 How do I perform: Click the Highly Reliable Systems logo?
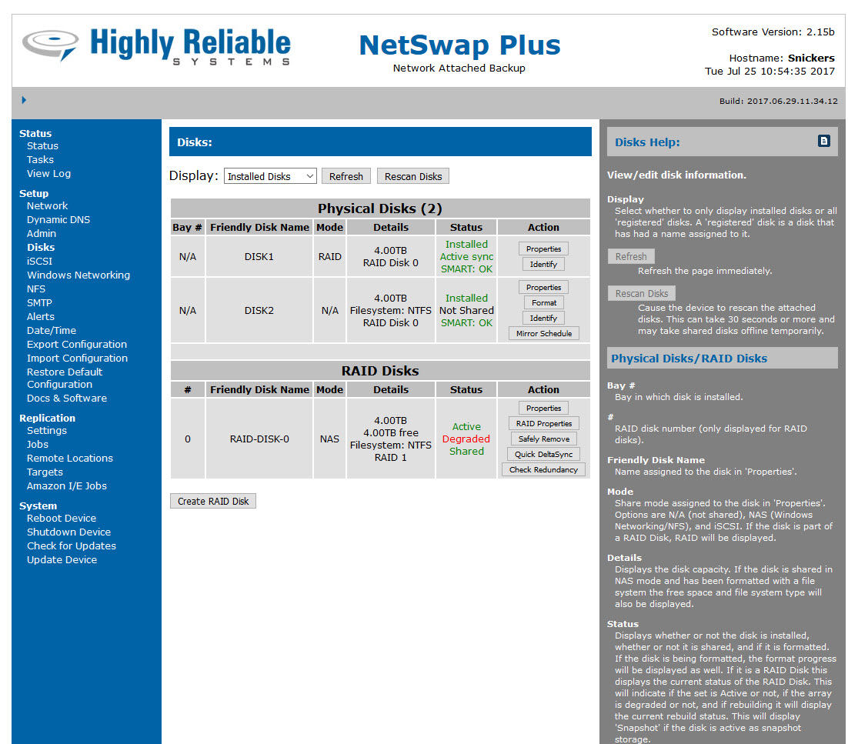(156, 46)
